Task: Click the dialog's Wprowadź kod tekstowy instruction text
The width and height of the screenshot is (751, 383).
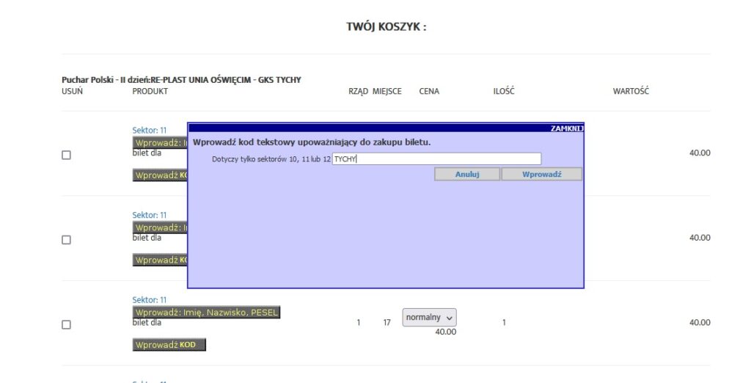Action: [x=312, y=142]
